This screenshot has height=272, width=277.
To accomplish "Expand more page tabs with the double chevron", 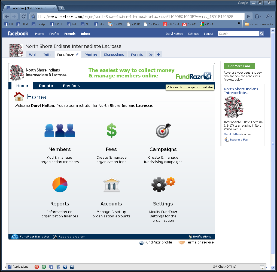I will click(151, 55).
